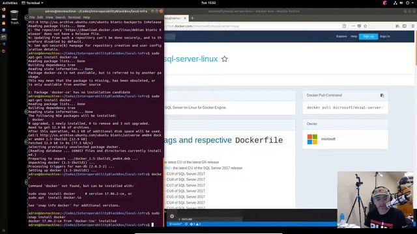417x234 pixels.
Task: Click 'CU7 of SQL Server 2017' text
Action: tap(186, 185)
